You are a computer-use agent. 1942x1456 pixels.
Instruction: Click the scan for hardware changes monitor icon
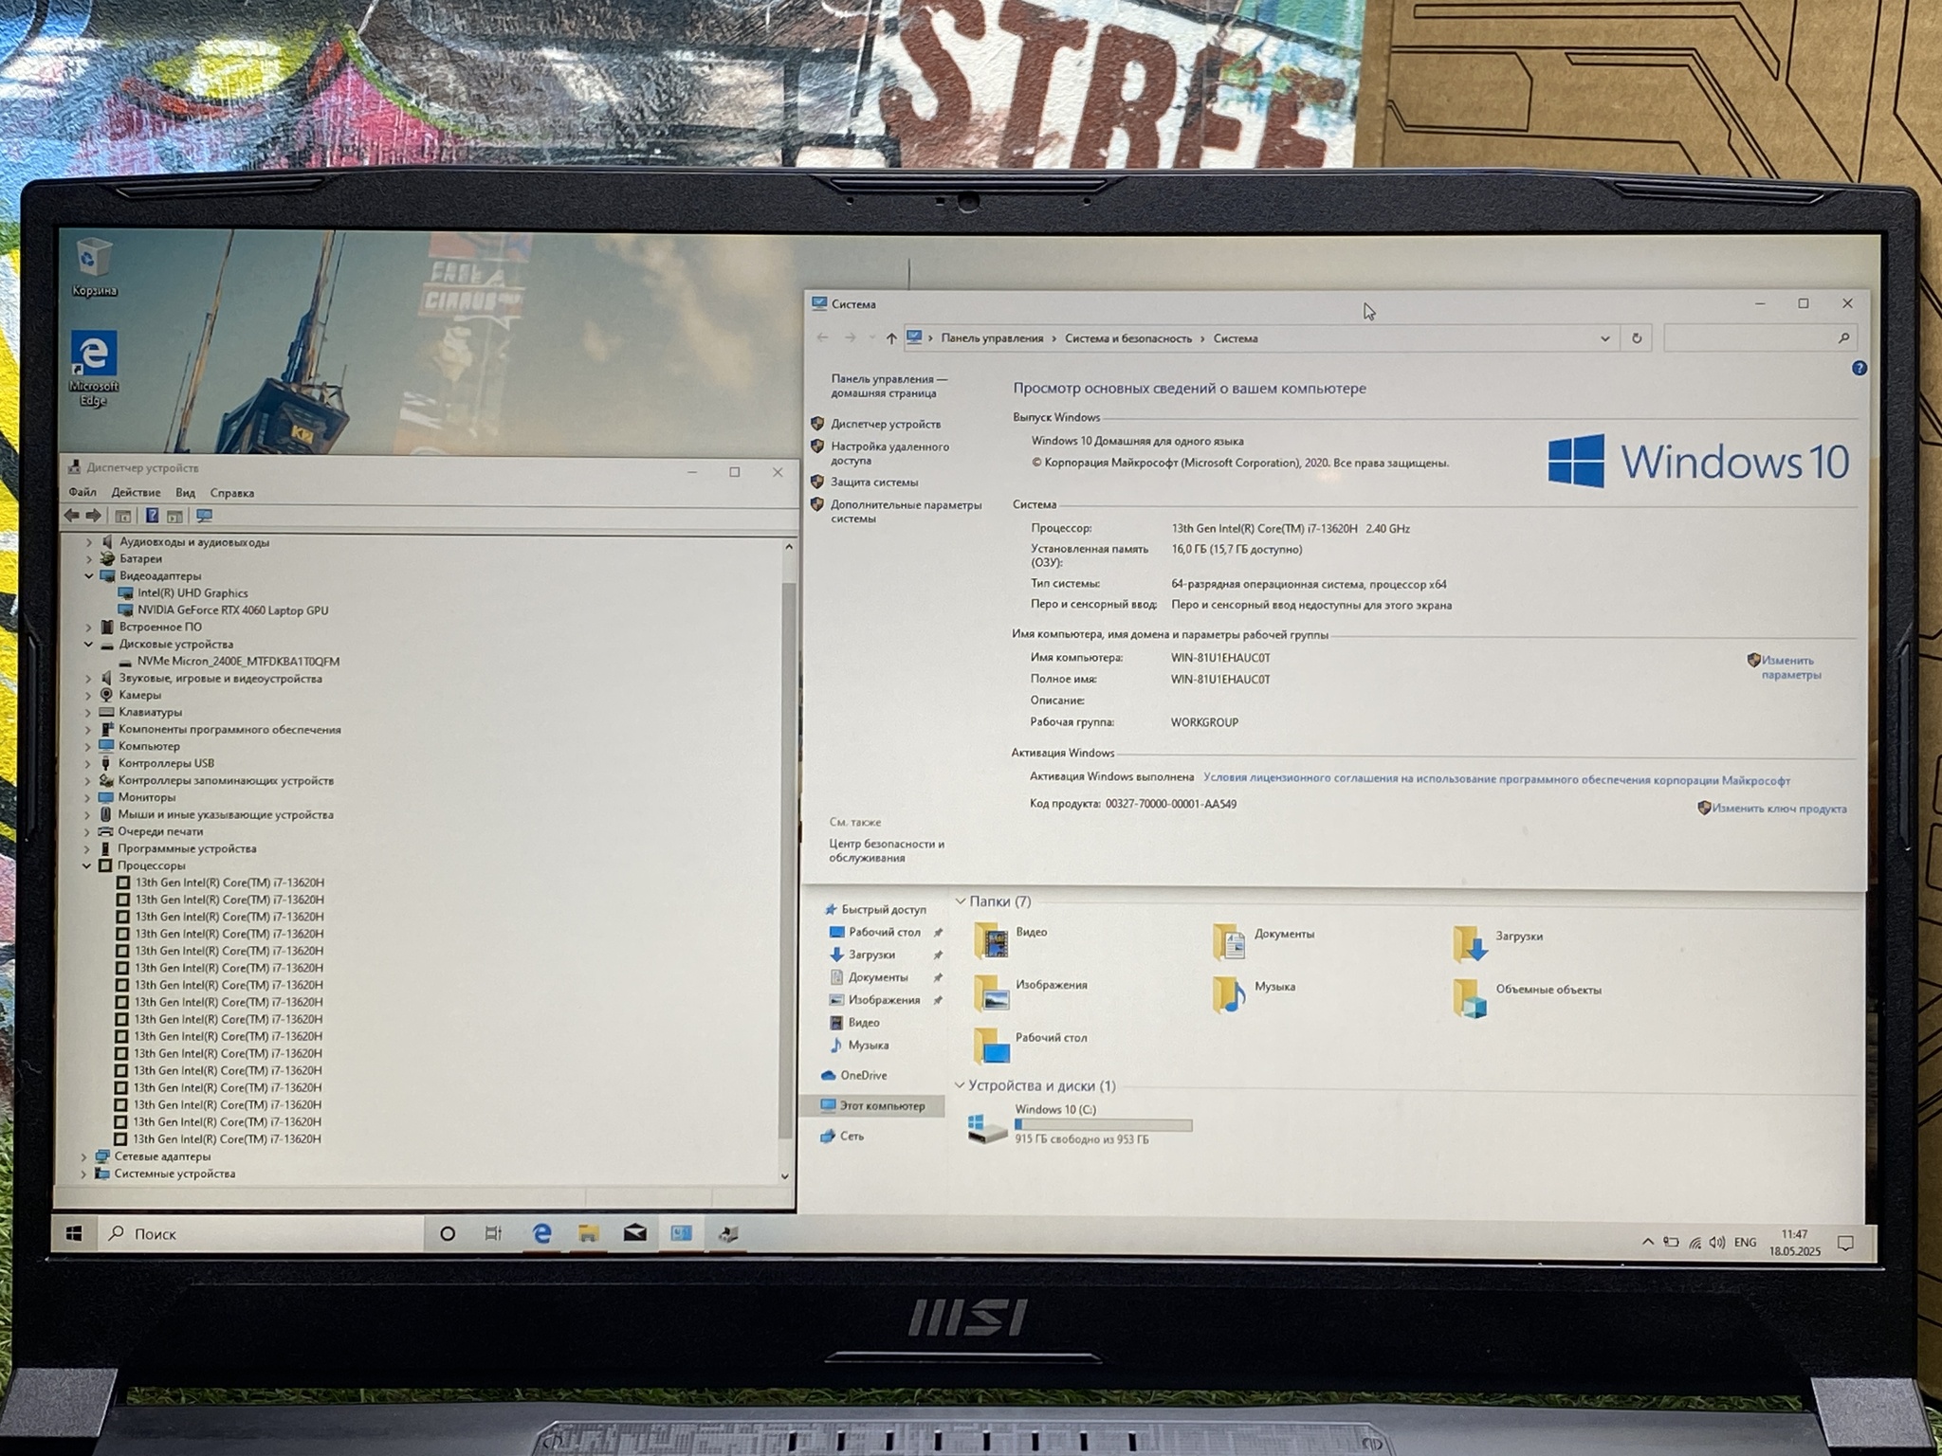[x=204, y=516]
